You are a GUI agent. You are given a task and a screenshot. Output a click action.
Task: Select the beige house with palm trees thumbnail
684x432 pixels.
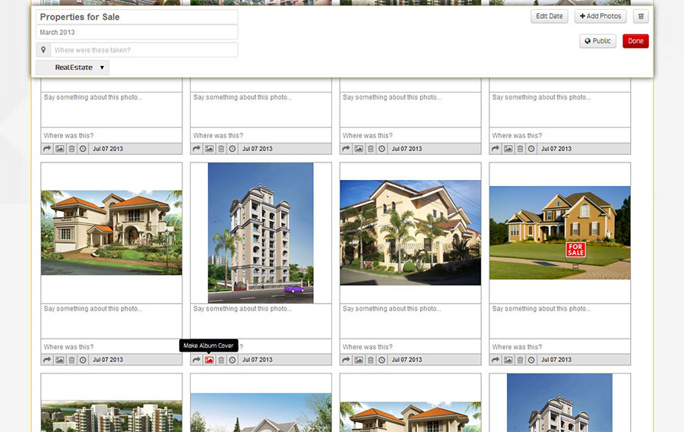[410, 233]
